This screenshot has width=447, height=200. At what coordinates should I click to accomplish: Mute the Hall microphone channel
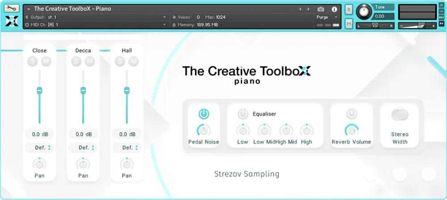coord(133,61)
